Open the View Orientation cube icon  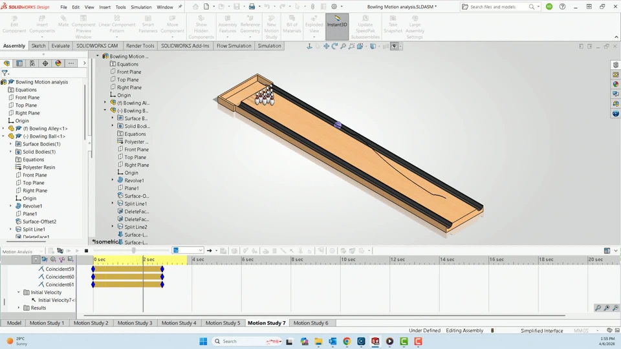coord(360,47)
